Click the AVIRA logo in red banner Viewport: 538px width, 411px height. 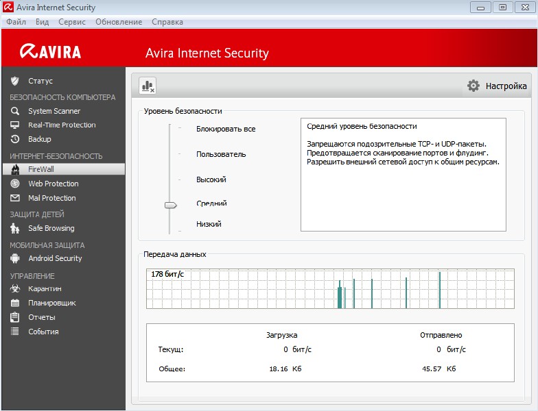click(x=51, y=52)
